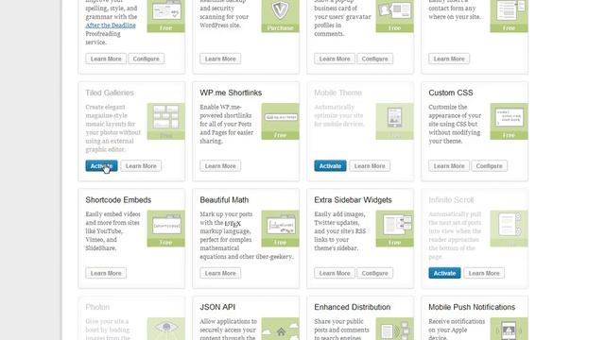The width and height of the screenshot is (605, 340).
Task: Click the 'Customize the appearance of your site' description
Action: (455, 124)
